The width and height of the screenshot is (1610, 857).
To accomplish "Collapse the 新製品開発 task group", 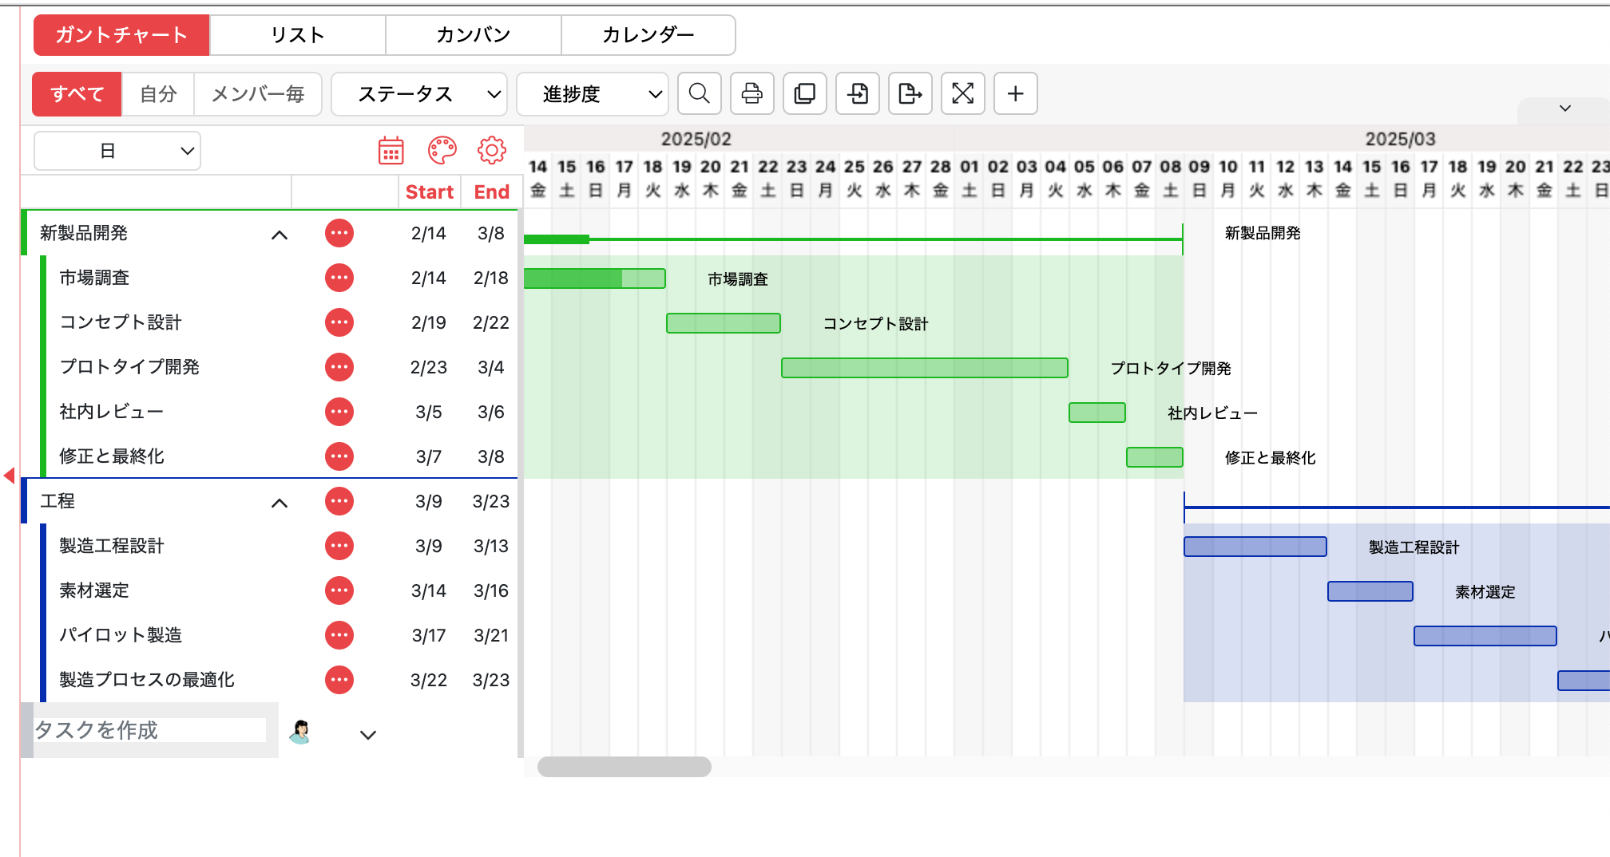I will [280, 233].
